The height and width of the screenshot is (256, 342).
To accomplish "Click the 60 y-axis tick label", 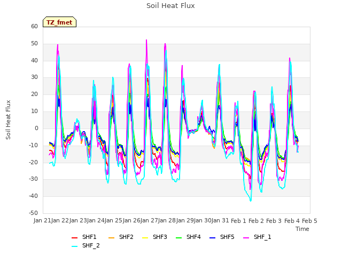I will click(34, 27).
